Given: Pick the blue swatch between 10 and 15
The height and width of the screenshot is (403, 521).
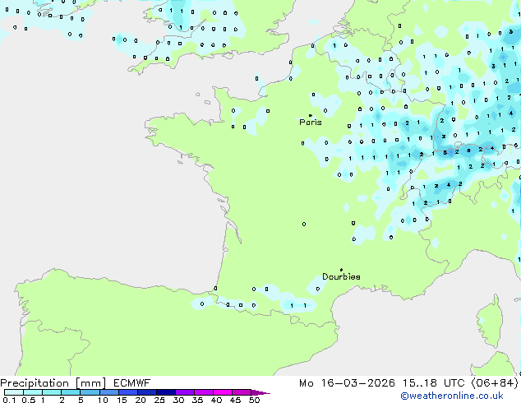Looking at the screenshot, I should (x=109, y=392).
